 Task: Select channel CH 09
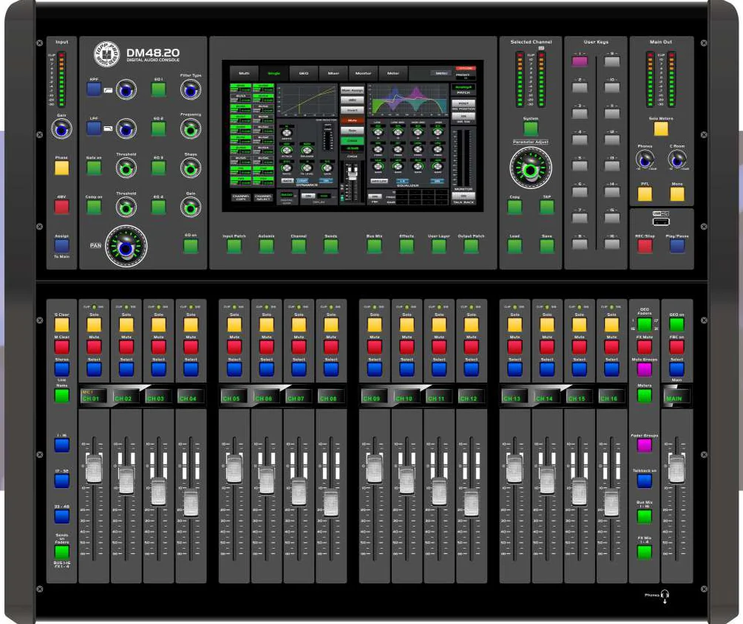click(374, 369)
